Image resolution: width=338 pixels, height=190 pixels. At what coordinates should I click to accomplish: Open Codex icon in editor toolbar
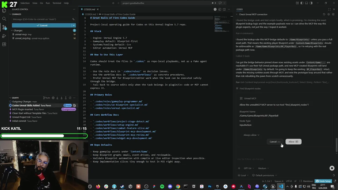[215, 9]
